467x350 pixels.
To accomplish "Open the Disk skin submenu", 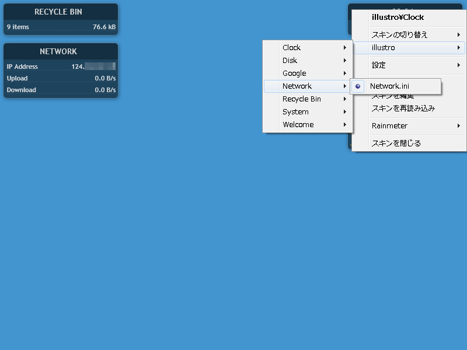I will [x=308, y=61].
